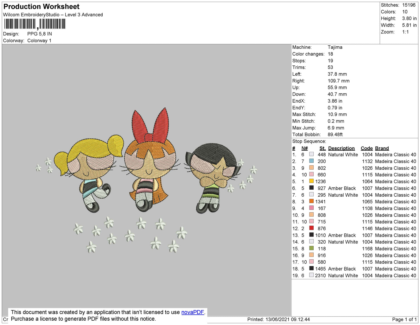Click the Natural White swatch in row 1
This screenshot has width=420, height=325.
tap(312, 154)
